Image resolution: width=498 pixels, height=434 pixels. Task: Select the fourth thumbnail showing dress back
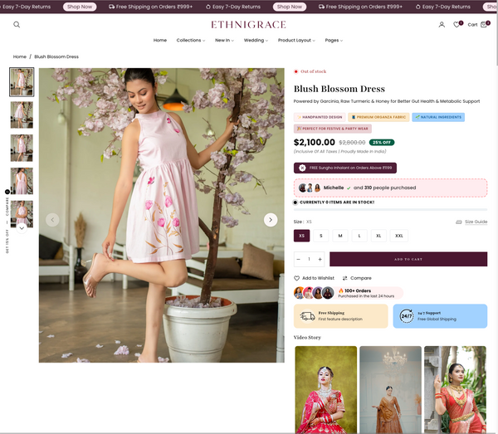(x=22, y=181)
